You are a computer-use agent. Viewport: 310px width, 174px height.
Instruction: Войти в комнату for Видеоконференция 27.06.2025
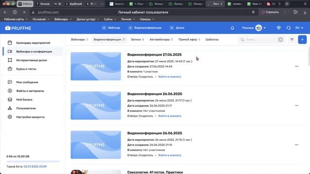tap(170, 77)
